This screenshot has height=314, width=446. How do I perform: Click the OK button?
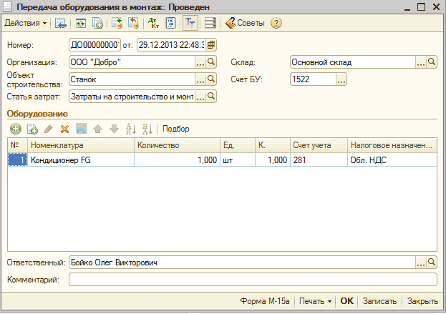(x=346, y=301)
